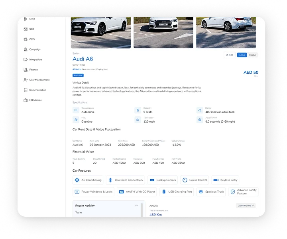Switch status toggle to Inactive
Image resolution: width=287 pixels, height=239 pixels.
point(253,55)
